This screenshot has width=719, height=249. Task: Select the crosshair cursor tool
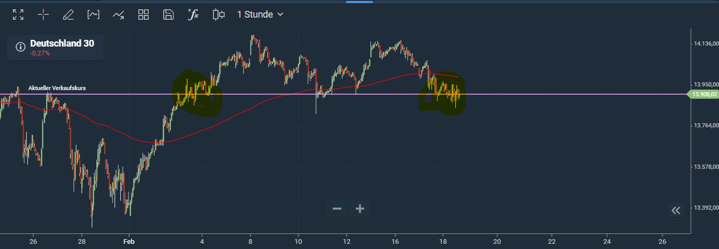[44, 14]
